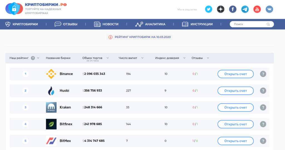Click the BitMex reviews value 1/0
285x150 pixels.
(x=195, y=141)
